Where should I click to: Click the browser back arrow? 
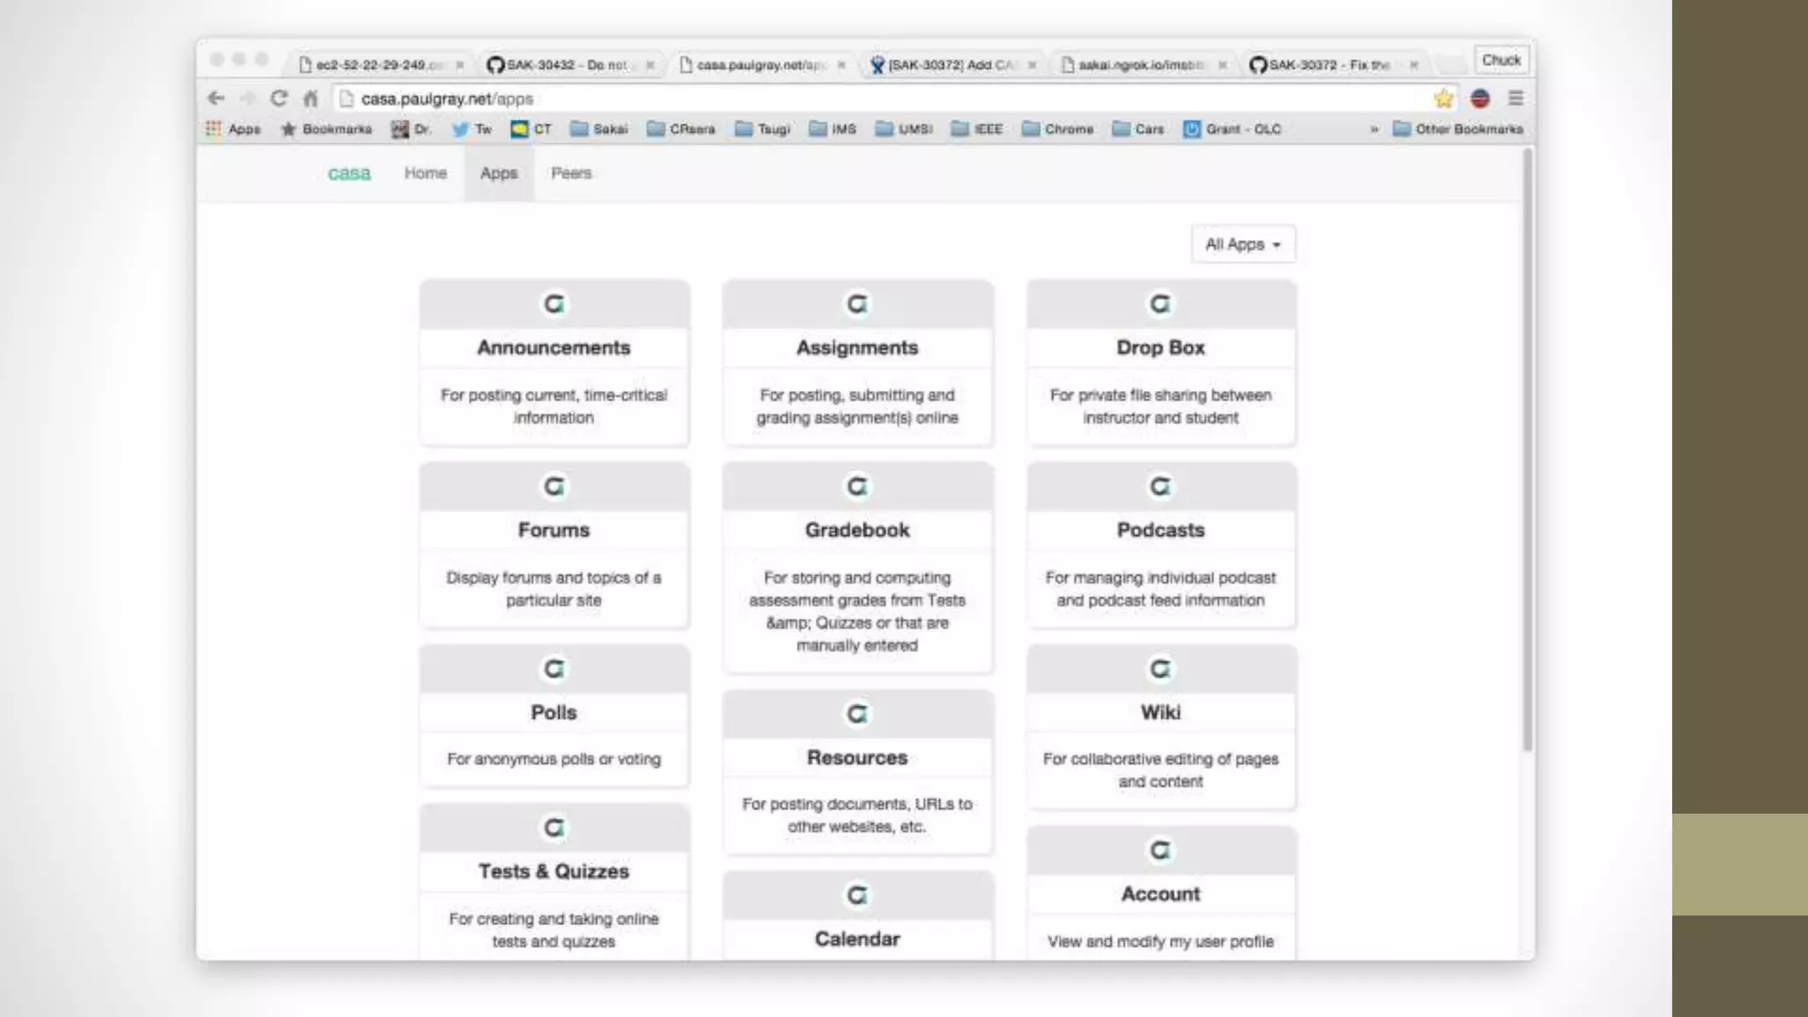point(216,98)
